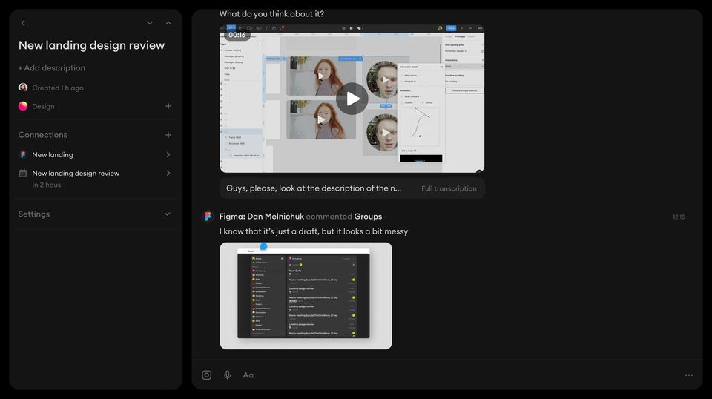Screen dimensions: 712x399
Task: Click the 00:16 video duration badge
Action: click(237, 35)
